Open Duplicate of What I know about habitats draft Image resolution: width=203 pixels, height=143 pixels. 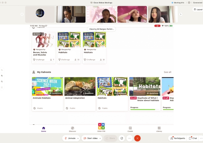coord(145,94)
